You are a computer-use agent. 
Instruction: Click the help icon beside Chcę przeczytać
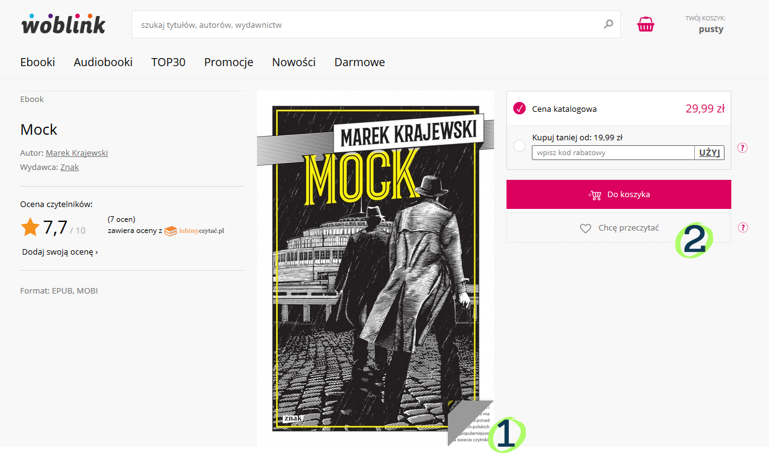742,227
